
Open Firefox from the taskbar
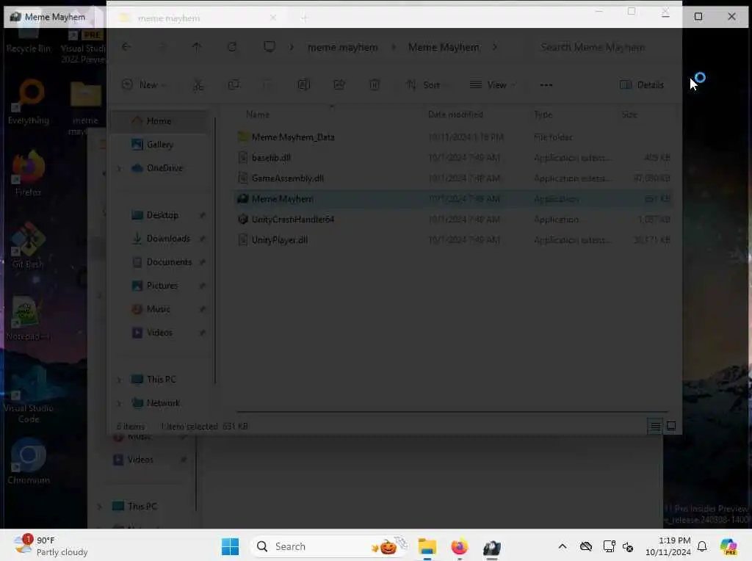click(459, 546)
